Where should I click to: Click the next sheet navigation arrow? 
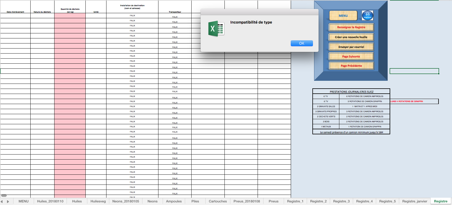[8, 202]
